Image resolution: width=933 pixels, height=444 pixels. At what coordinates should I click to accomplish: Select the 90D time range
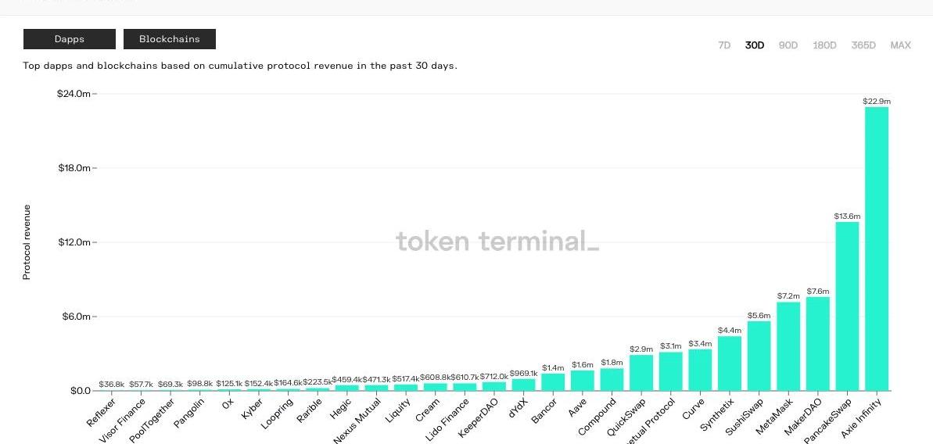coord(788,45)
